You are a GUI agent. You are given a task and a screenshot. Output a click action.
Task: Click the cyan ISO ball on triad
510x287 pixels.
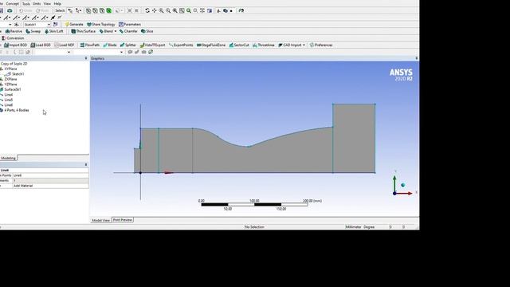tap(403, 185)
